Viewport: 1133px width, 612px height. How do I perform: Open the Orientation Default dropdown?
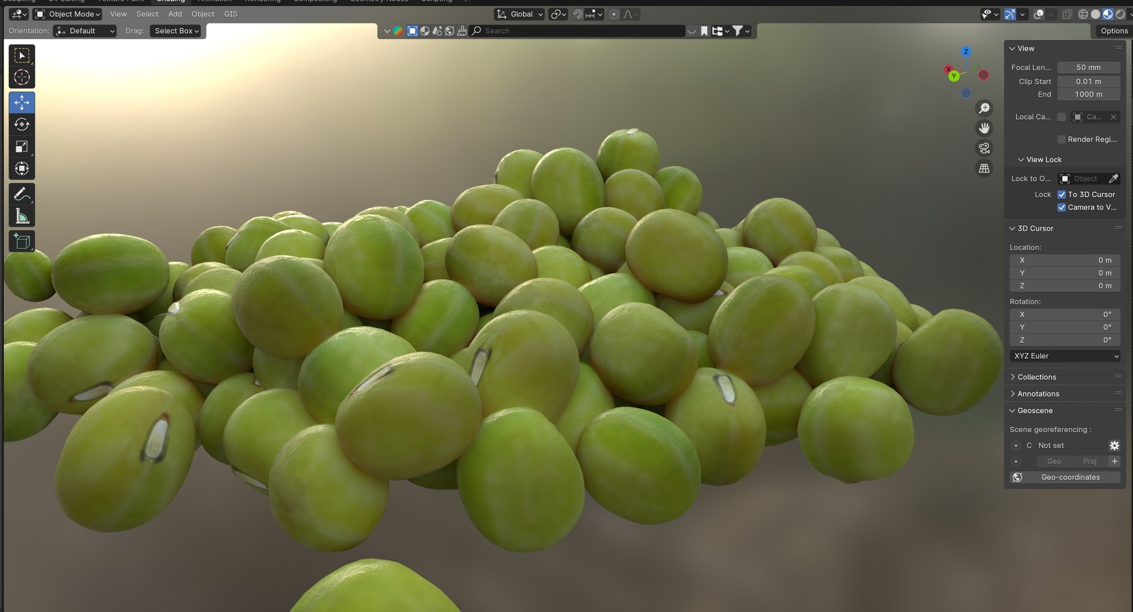pyautogui.click(x=84, y=31)
